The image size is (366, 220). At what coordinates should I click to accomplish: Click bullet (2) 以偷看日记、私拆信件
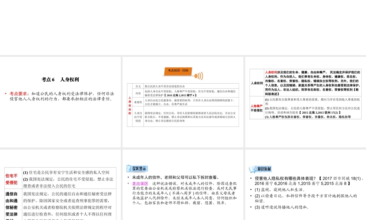[x=306, y=198]
